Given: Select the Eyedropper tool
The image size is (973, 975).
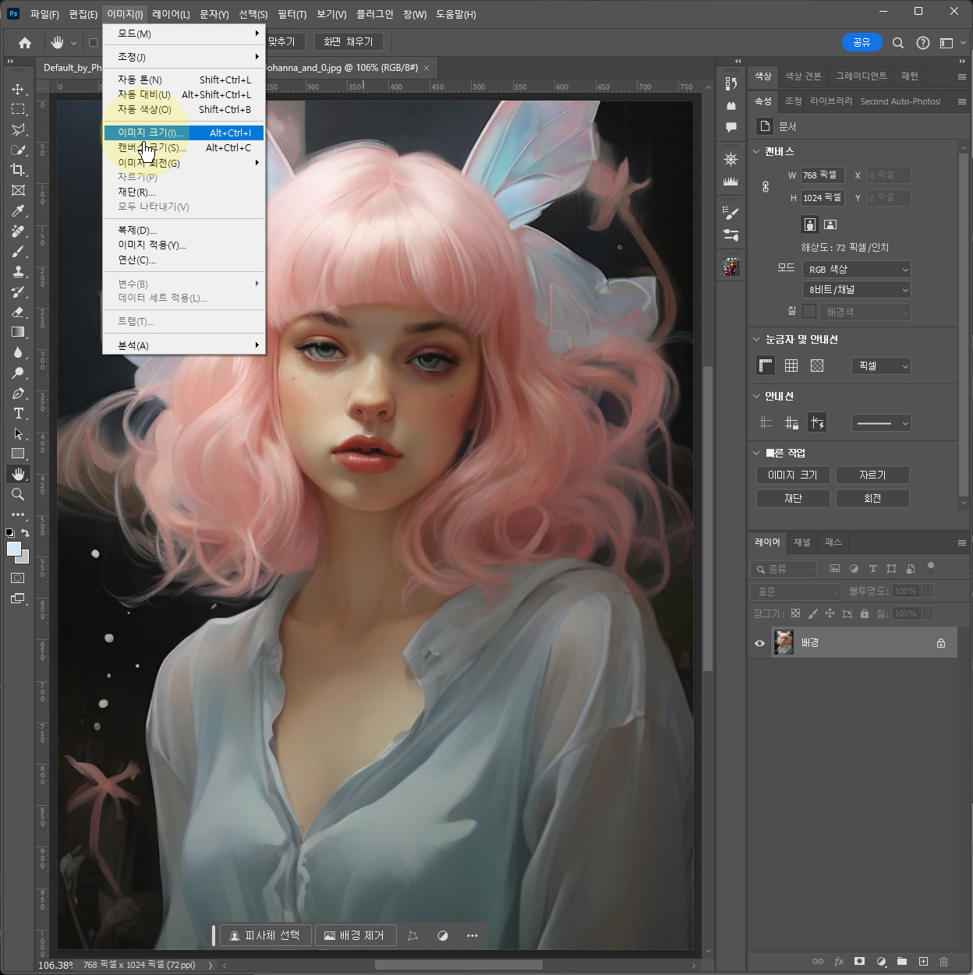Looking at the screenshot, I should click(x=18, y=210).
